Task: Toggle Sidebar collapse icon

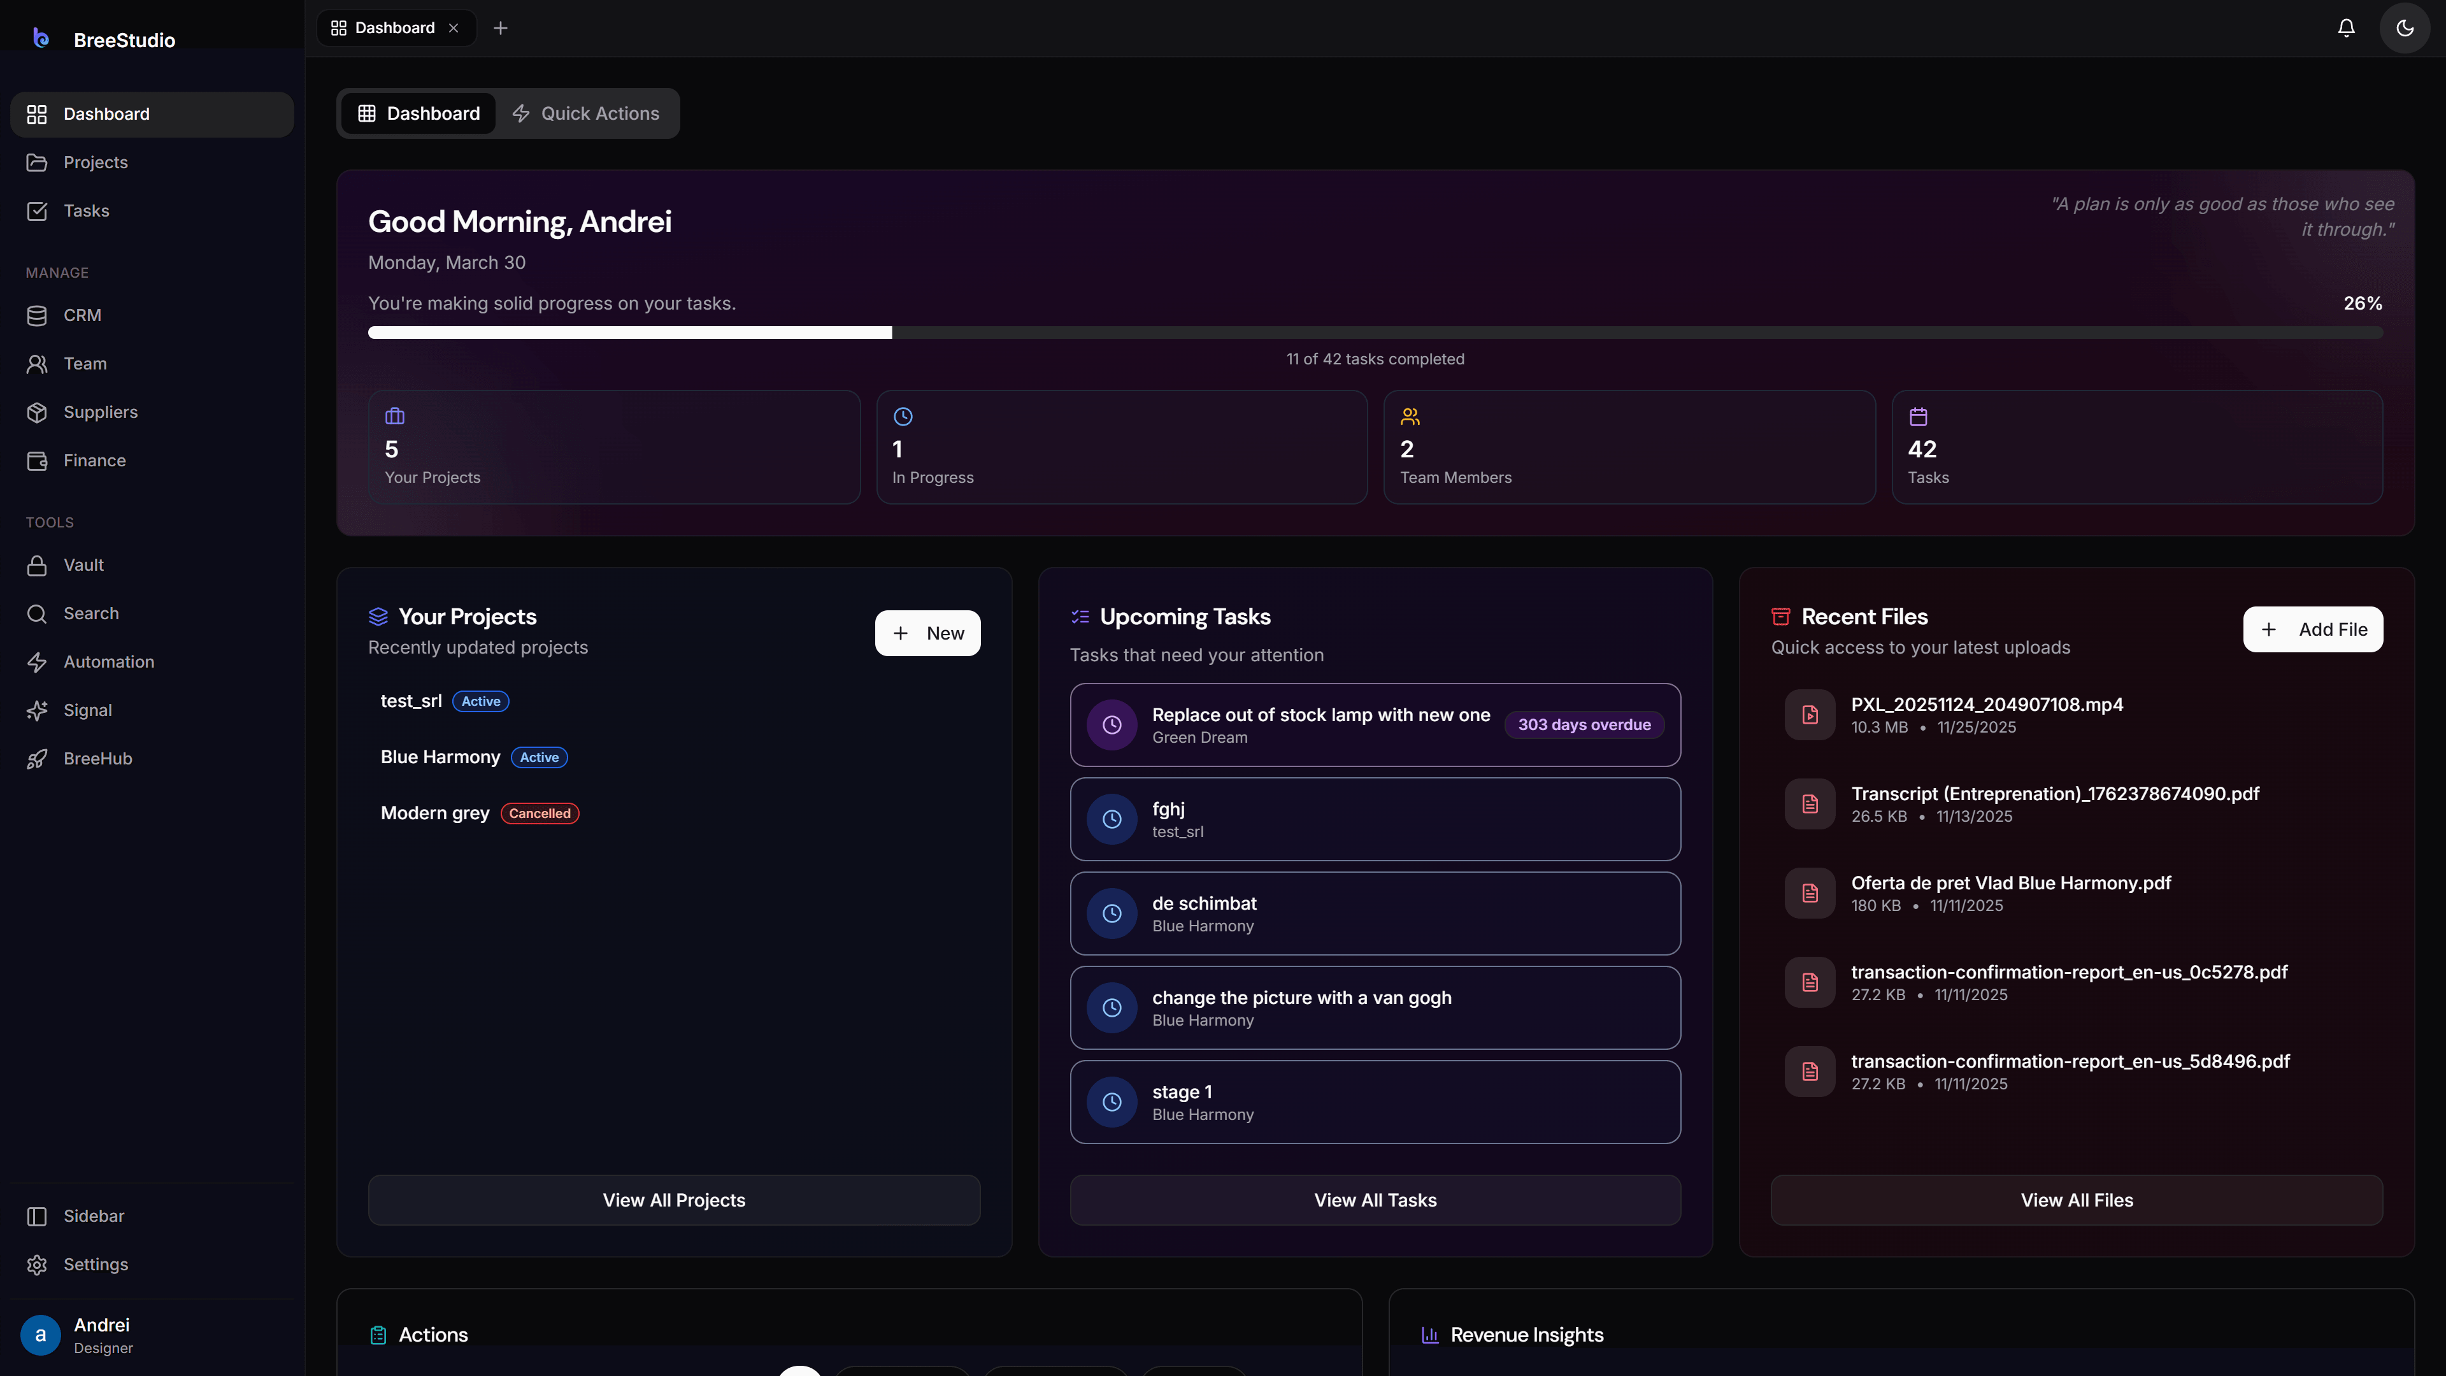Action: click(x=37, y=1217)
